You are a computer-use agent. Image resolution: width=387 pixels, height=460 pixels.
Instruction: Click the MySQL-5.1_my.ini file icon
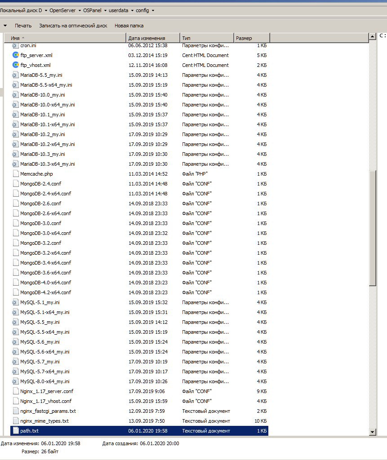click(16, 302)
